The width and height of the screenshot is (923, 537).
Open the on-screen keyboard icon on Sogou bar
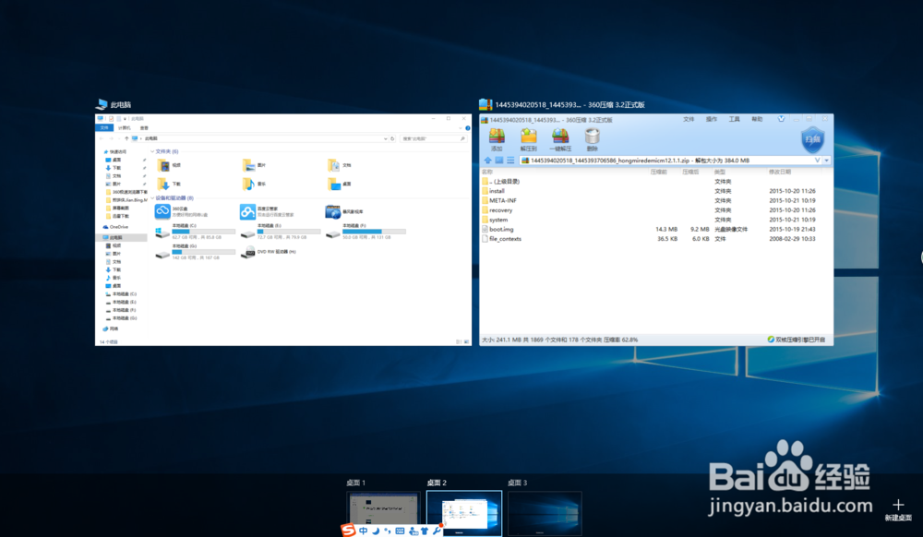pos(401,530)
